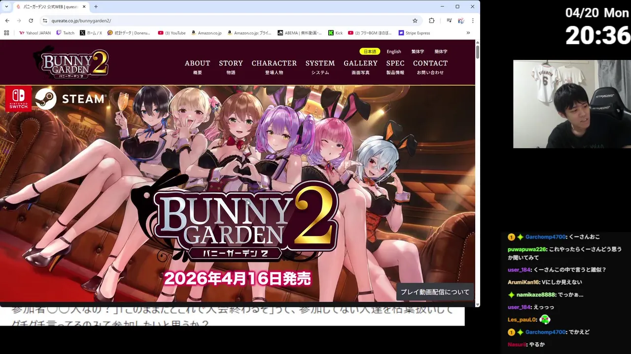This screenshot has width=631, height=354.
Task: Open the CONTACT menu item
Action: coord(430,67)
